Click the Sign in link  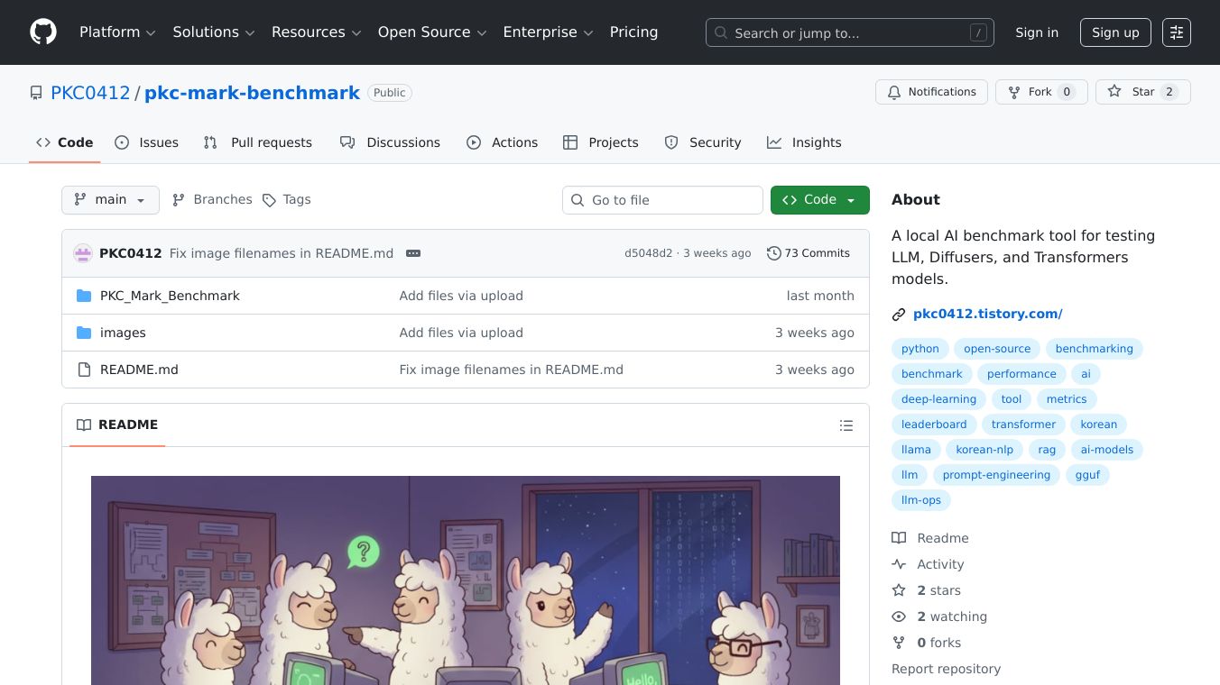tap(1037, 32)
